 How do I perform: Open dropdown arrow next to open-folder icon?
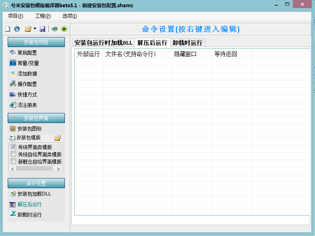click(x=35, y=29)
